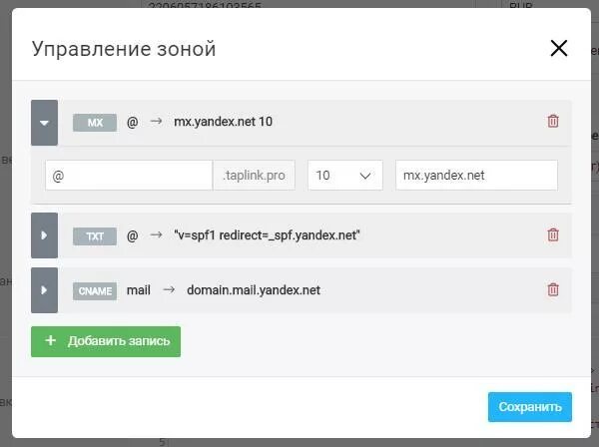599x447 pixels.
Task: Click the TXT record type badge
Action: [95, 235]
